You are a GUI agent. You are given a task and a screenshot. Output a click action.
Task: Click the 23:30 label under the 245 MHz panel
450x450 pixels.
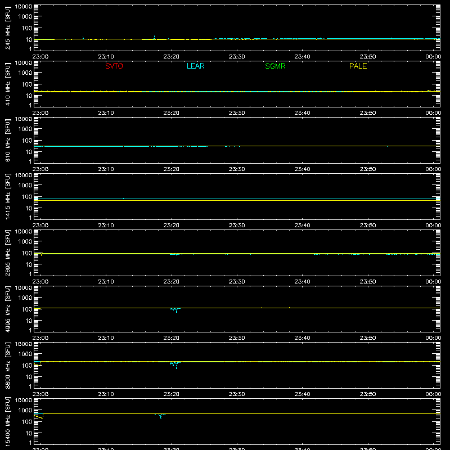pyautogui.click(x=237, y=57)
